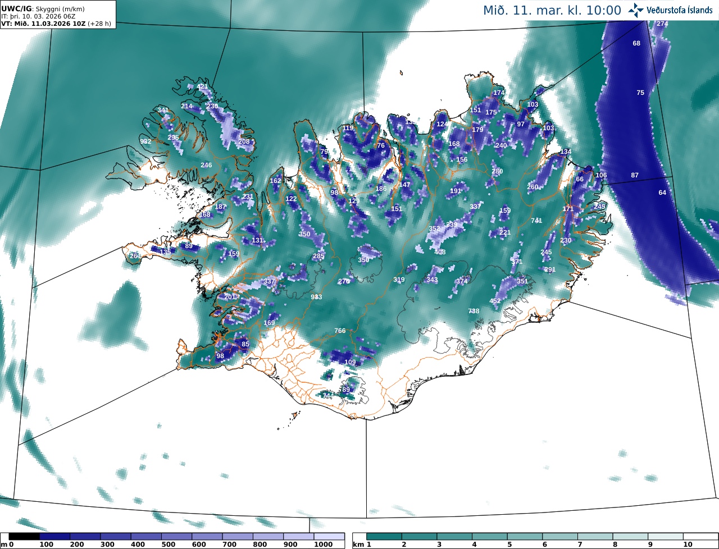This screenshot has width=719, height=549.
Task: Click the visibility value 319 in central Iceland
Action: (x=399, y=280)
